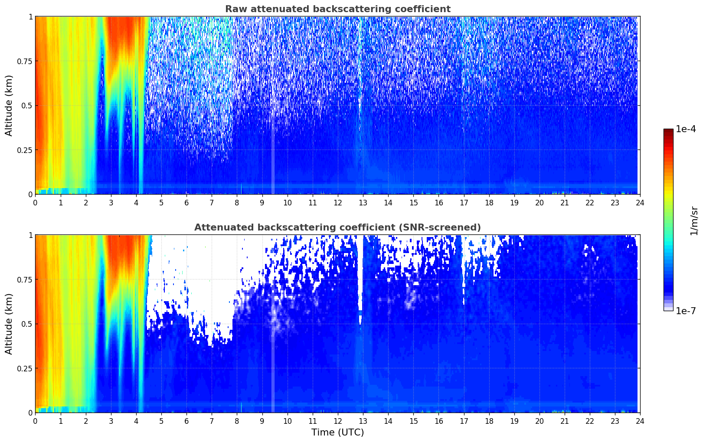Select the "Time (UTC)" axis label

337,432
